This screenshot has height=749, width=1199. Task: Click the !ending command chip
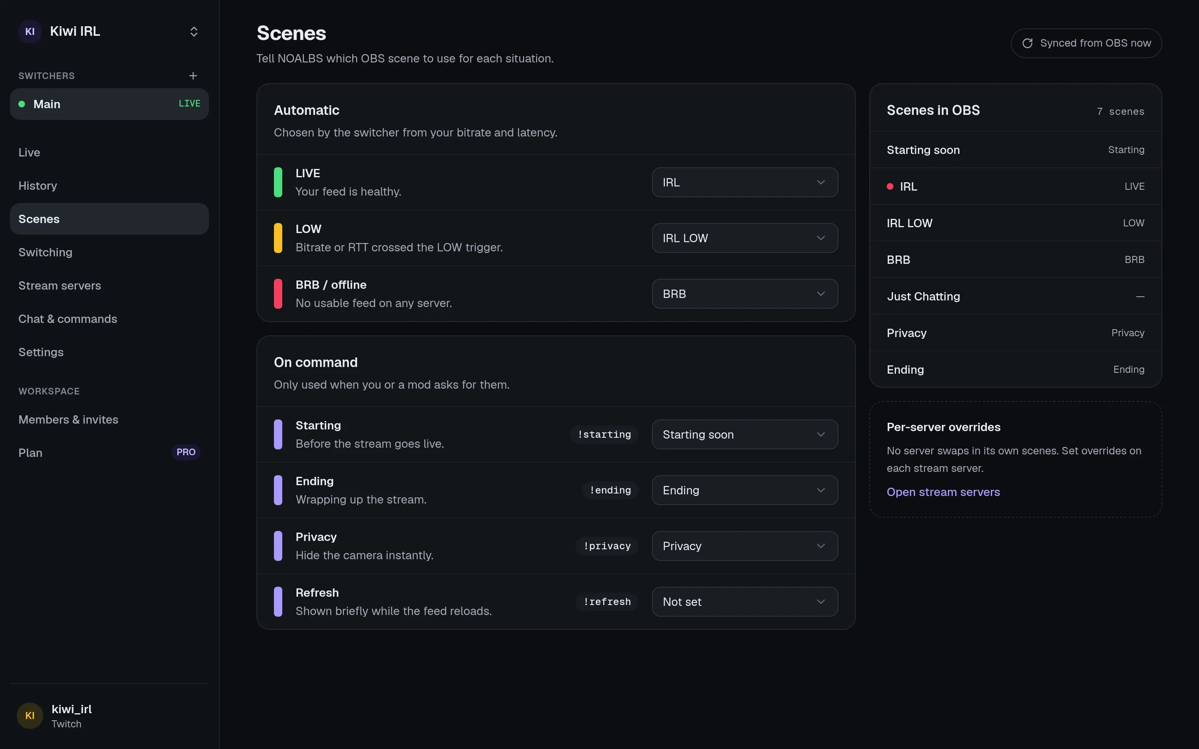610,491
